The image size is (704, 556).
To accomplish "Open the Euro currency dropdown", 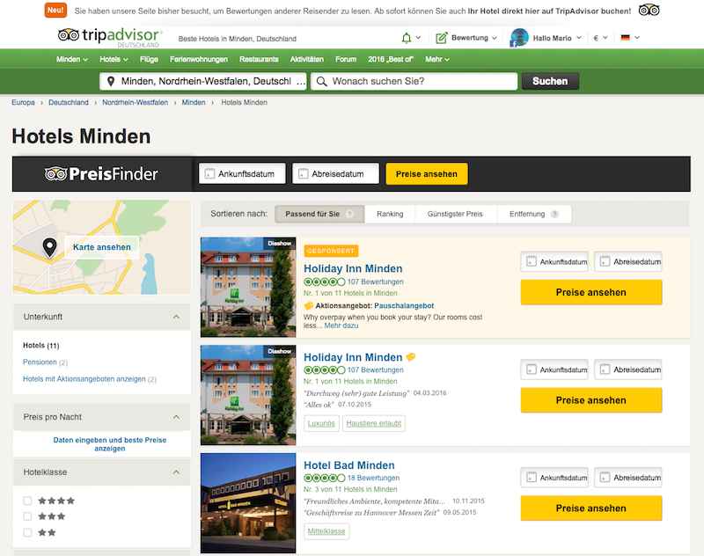I will 600,38.
